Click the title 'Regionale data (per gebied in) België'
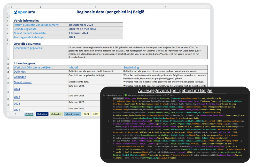Viewport: 256px width, 167px height. pyautogui.click(x=110, y=12)
